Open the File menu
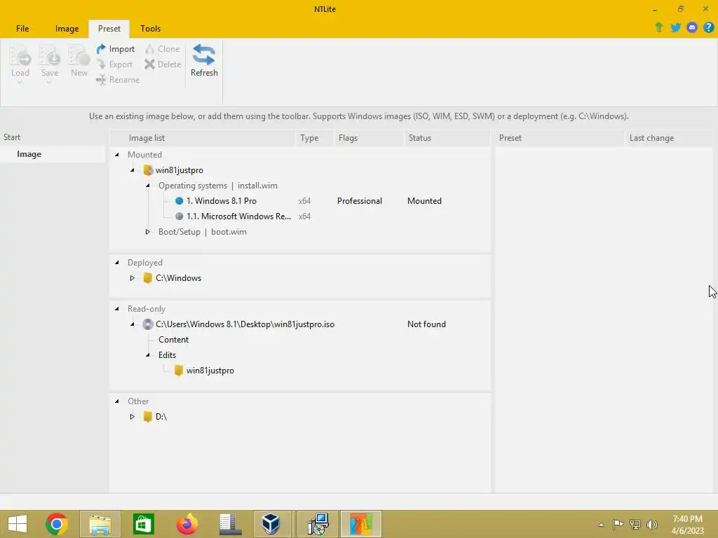This screenshot has width=718, height=538. click(x=22, y=28)
